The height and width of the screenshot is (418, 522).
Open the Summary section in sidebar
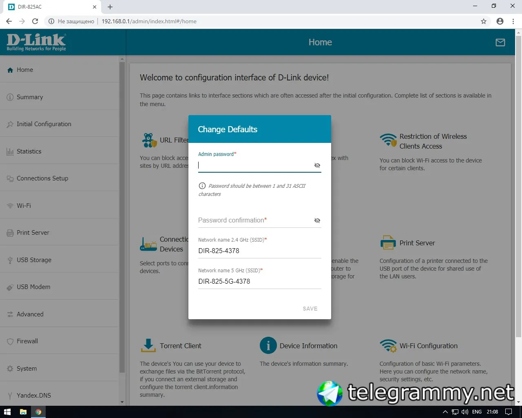pyautogui.click(x=60, y=97)
